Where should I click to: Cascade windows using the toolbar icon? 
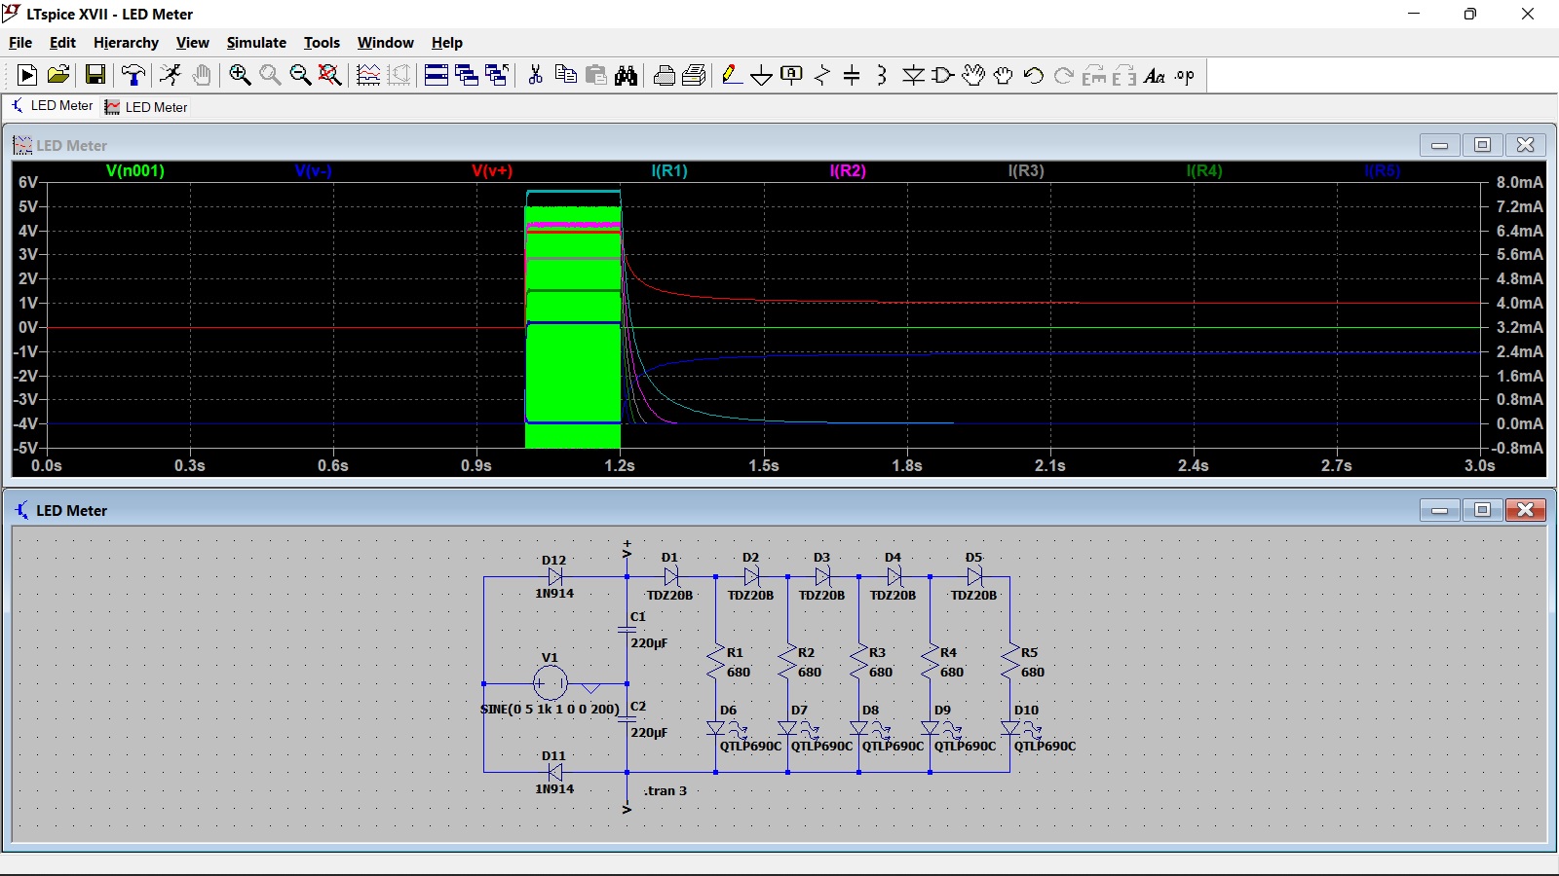click(x=467, y=75)
